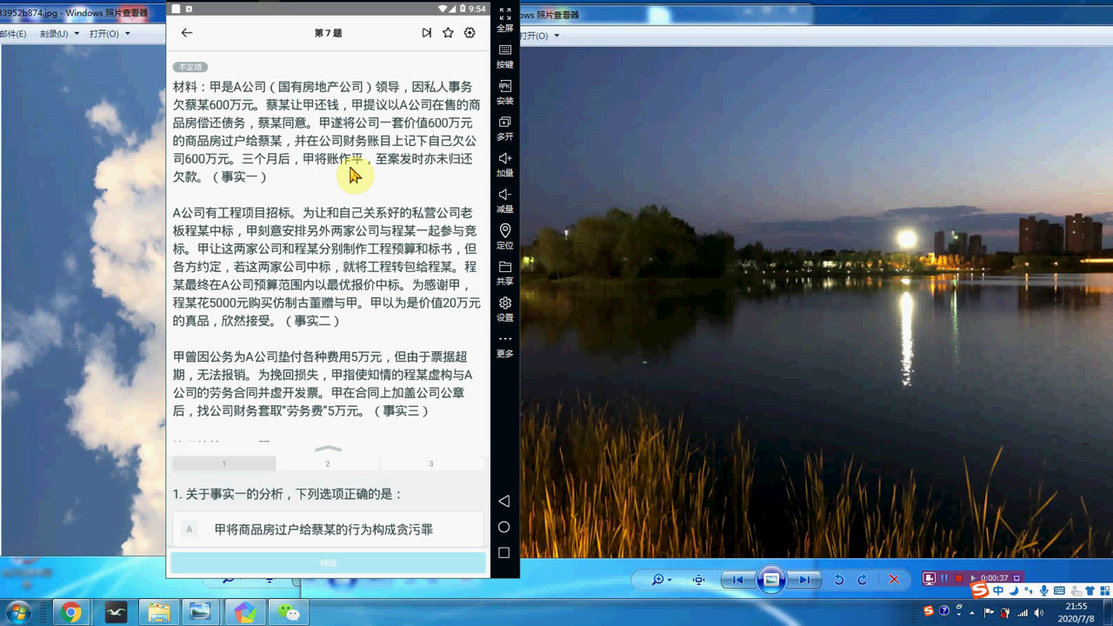This screenshot has width=1113, height=626.
Task: Expand the question panel with up chevron
Action: (x=328, y=448)
